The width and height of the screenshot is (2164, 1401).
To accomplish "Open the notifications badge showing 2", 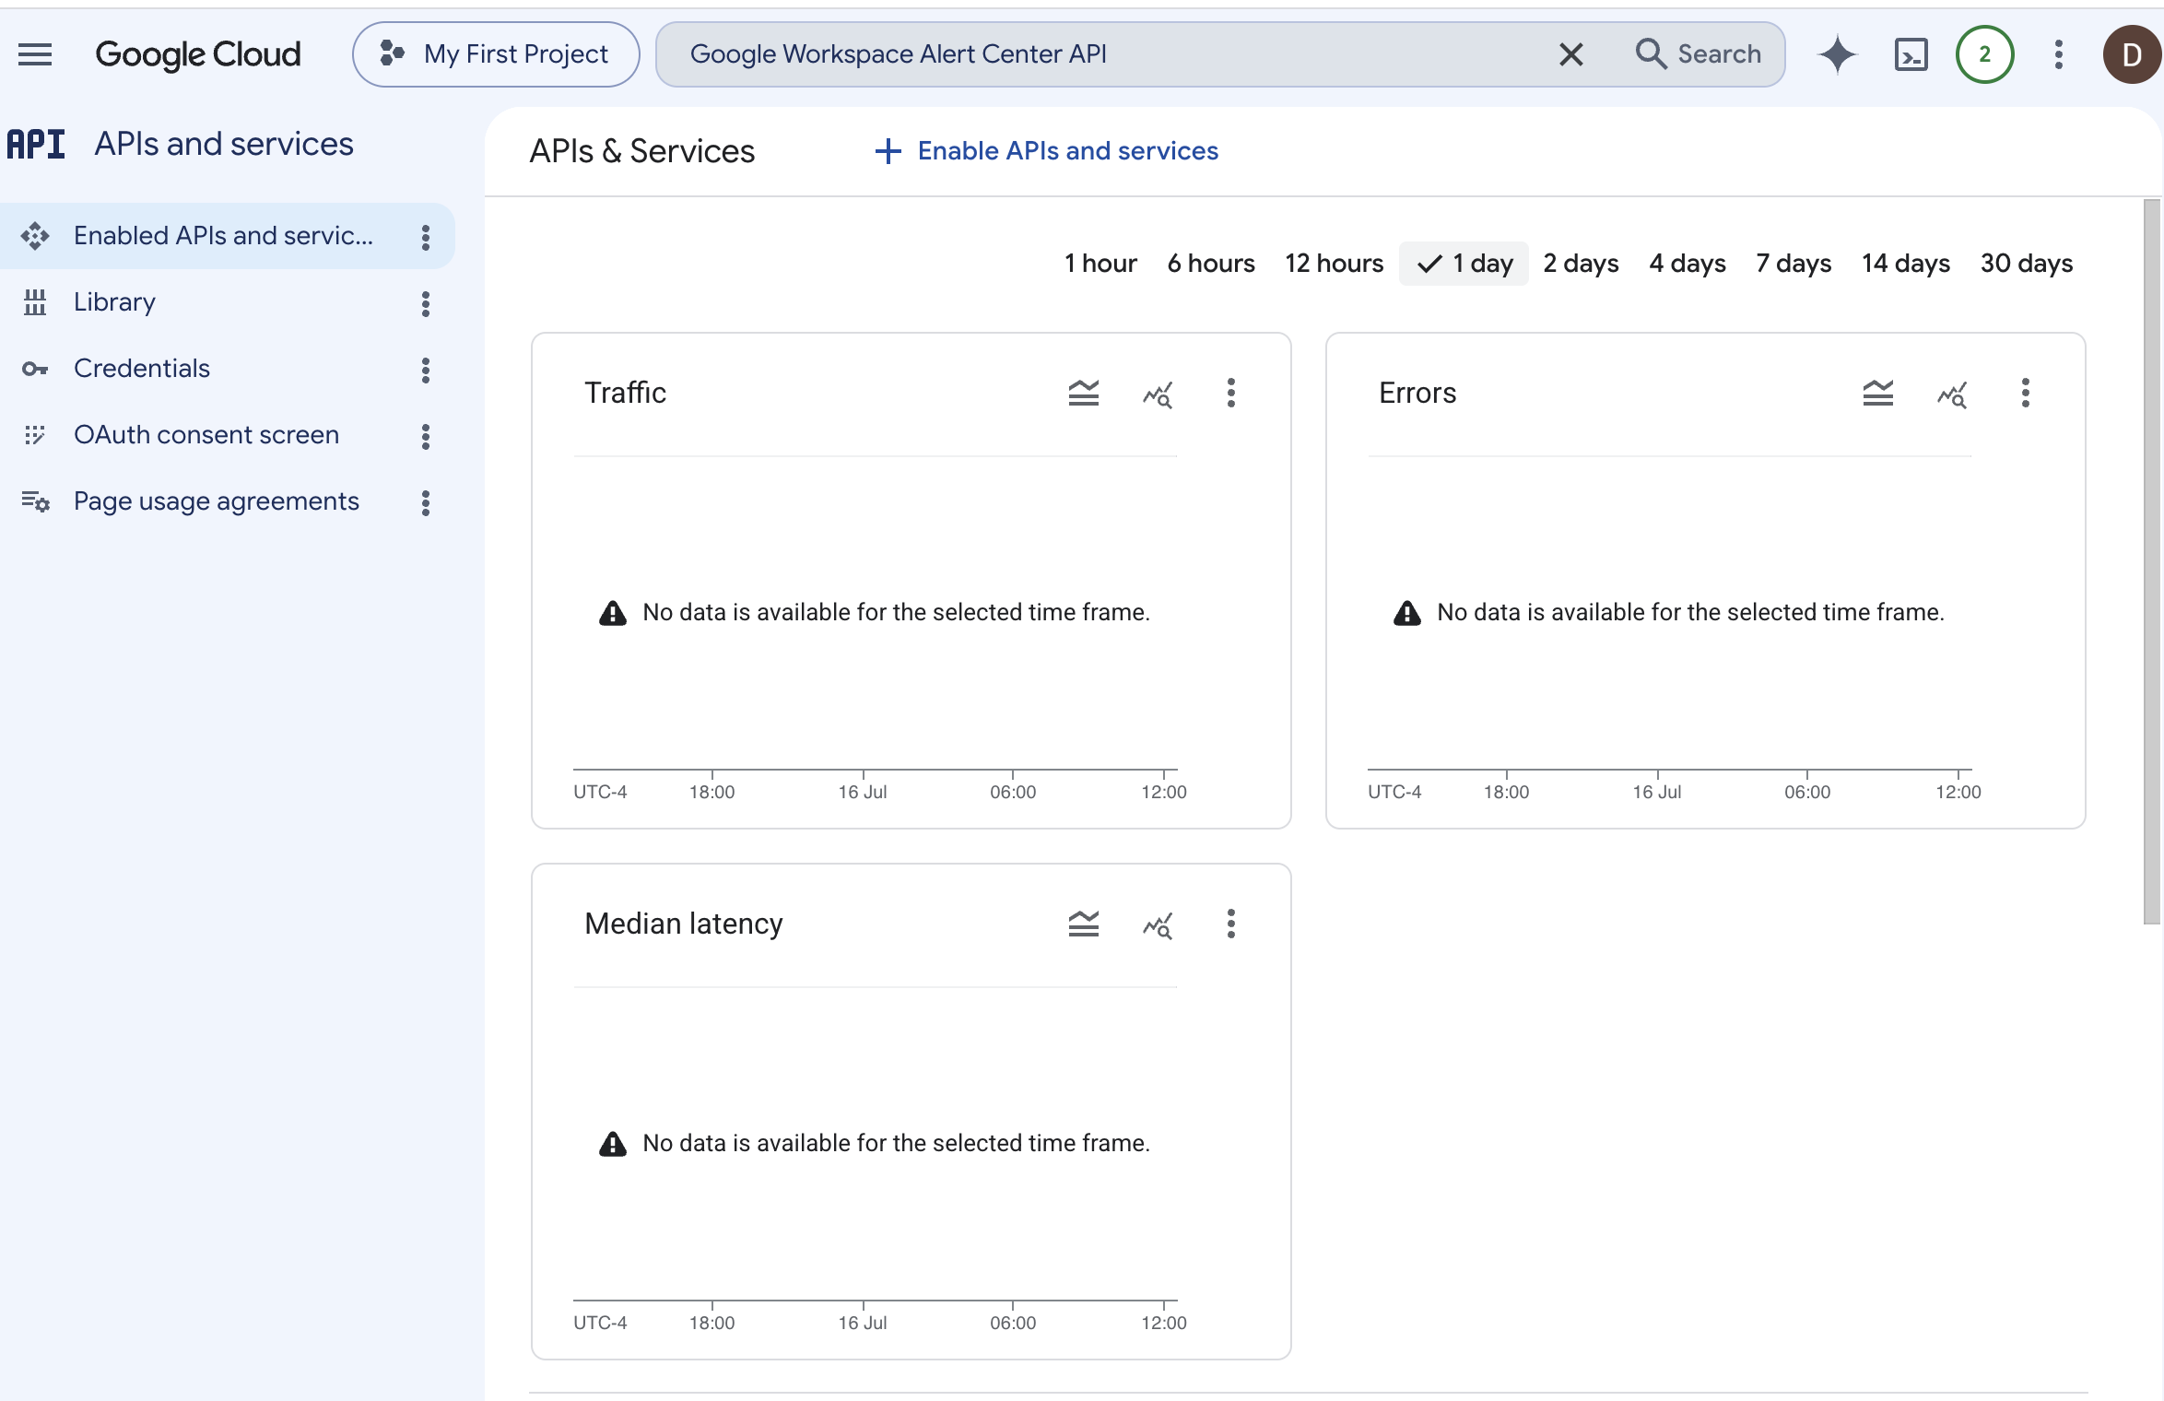I will pyautogui.click(x=1985, y=54).
